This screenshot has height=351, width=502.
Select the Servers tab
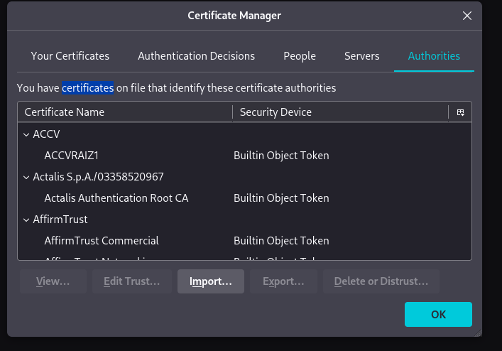(x=362, y=56)
